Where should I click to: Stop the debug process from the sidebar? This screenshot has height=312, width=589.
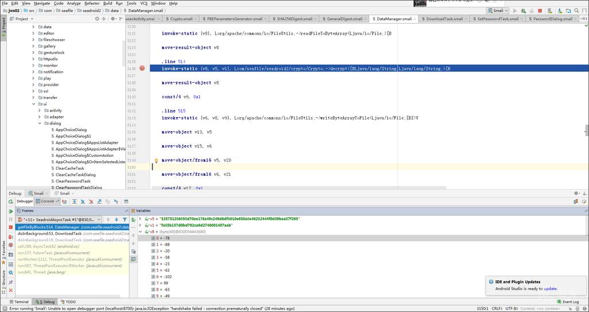(x=10, y=228)
